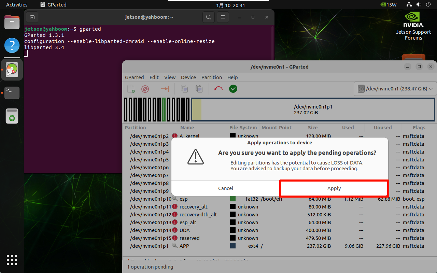Click the /dev/nvme0n1p1 graphical partition block

click(313, 110)
